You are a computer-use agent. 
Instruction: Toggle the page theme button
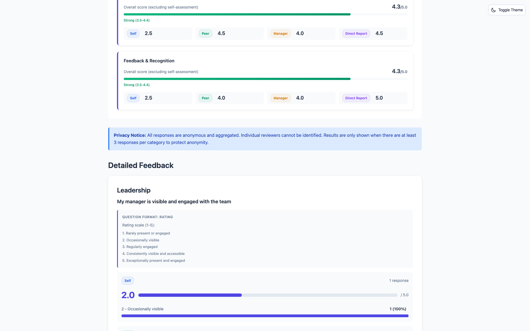click(x=507, y=10)
